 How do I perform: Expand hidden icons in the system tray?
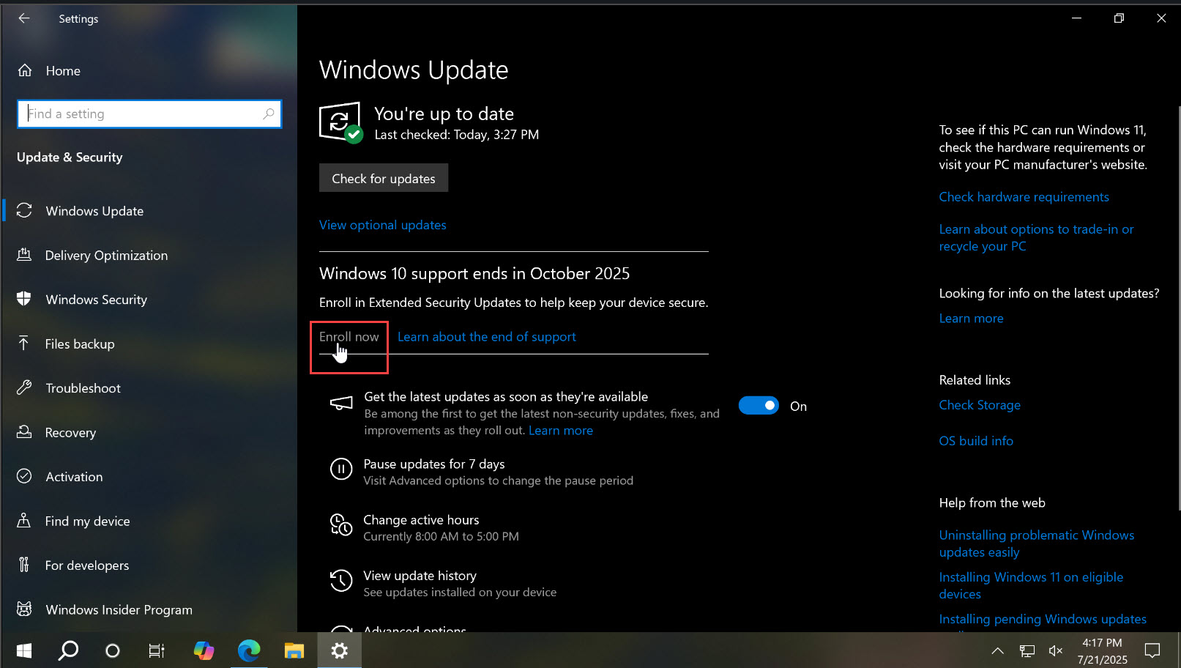[997, 650]
